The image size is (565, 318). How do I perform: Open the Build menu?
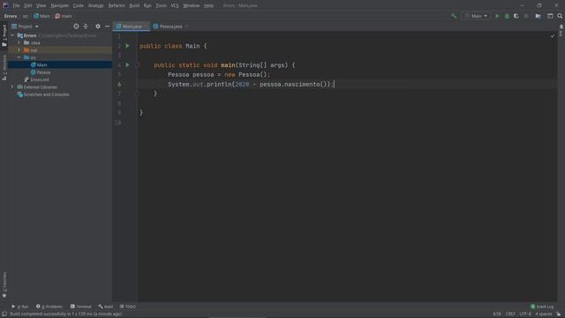coord(134,5)
